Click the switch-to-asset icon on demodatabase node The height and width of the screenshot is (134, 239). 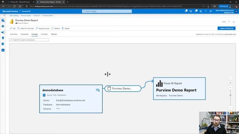coord(98,90)
